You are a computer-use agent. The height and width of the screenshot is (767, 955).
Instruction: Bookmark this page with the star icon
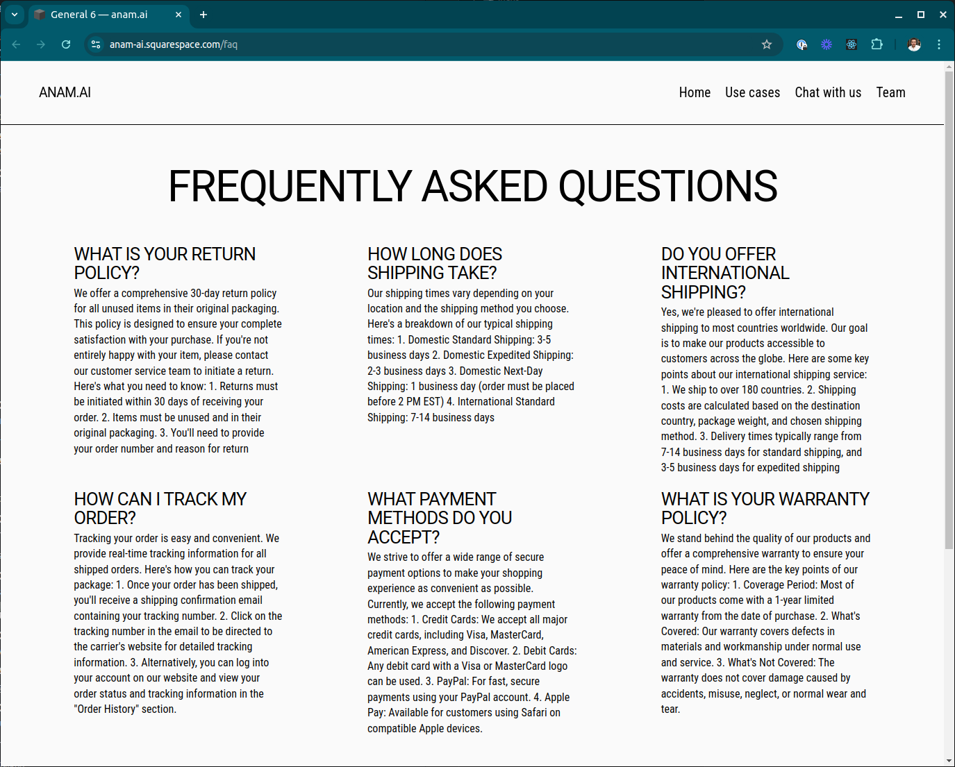tap(767, 44)
